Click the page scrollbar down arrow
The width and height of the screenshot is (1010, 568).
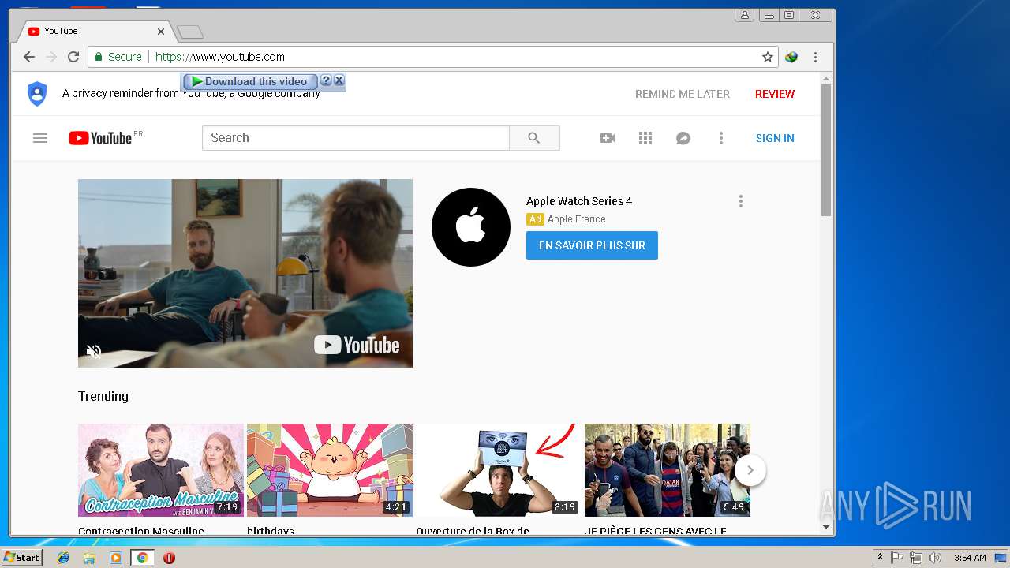point(826,527)
